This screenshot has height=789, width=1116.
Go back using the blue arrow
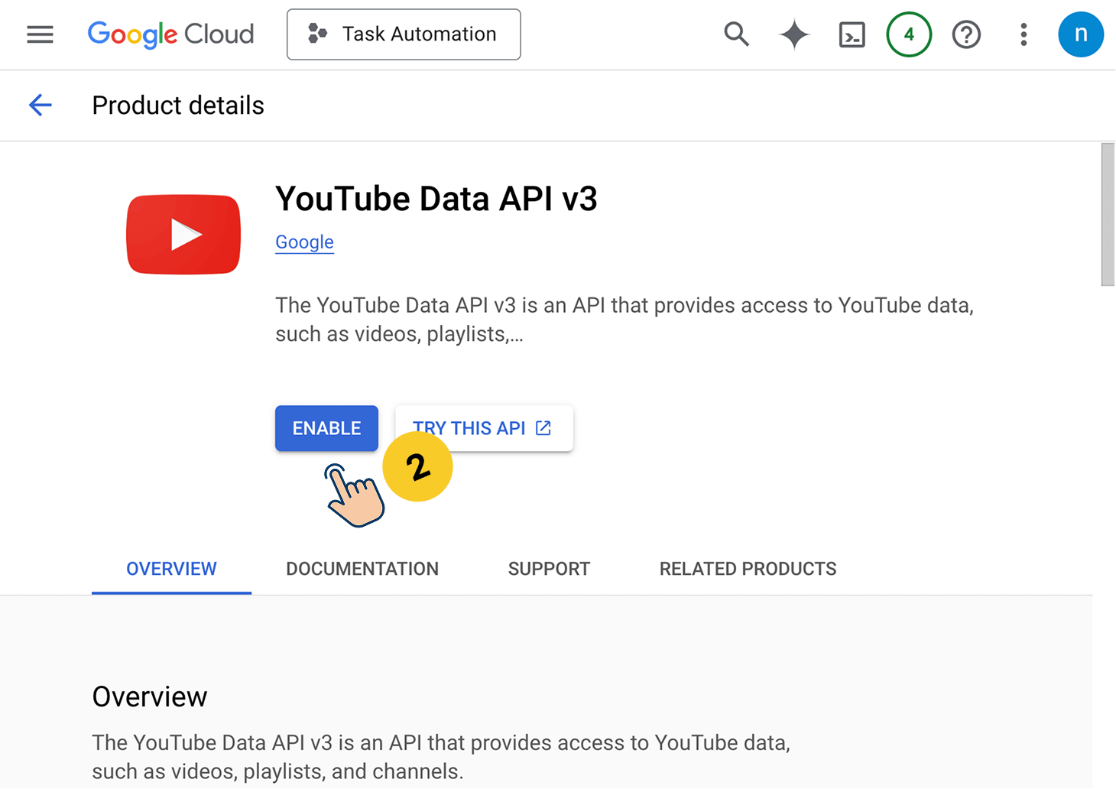[40, 105]
